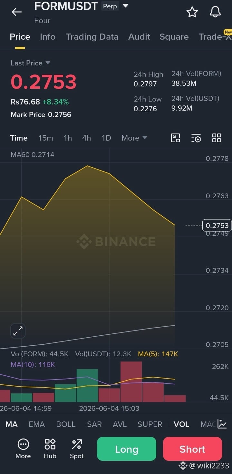Expand the FORMUSDT pair selector arrow
Image resolution: width=232 pixels, height=474 pixels.
pos(126,6)
